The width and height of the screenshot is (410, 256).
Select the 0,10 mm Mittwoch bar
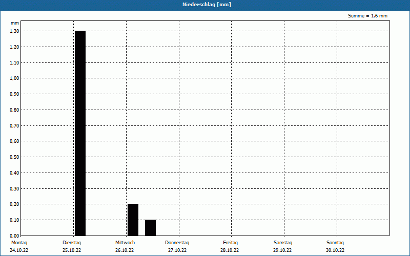coord(150,227)
